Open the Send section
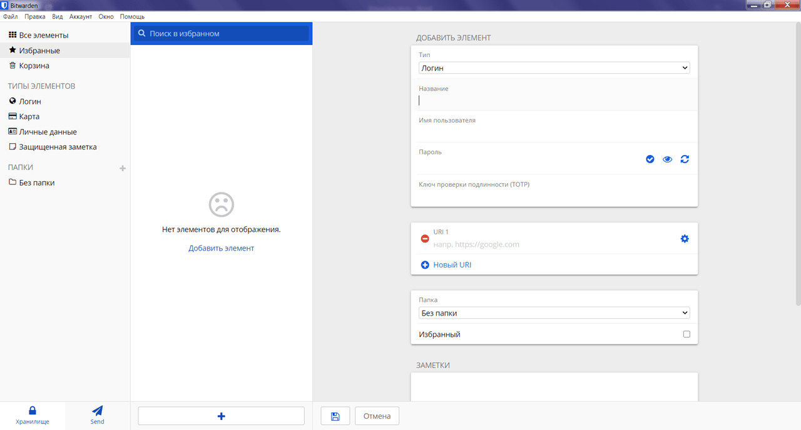 [97, 416]
